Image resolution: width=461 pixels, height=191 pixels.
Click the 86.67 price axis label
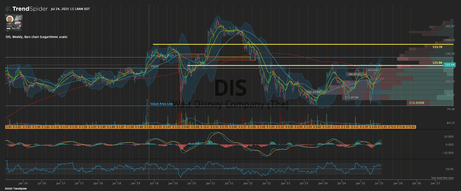tap(451, 95)
